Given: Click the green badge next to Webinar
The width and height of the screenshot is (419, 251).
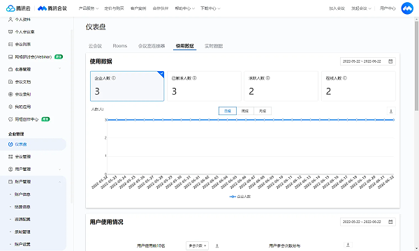Looking at the screenshot, I should coord(59,56).
